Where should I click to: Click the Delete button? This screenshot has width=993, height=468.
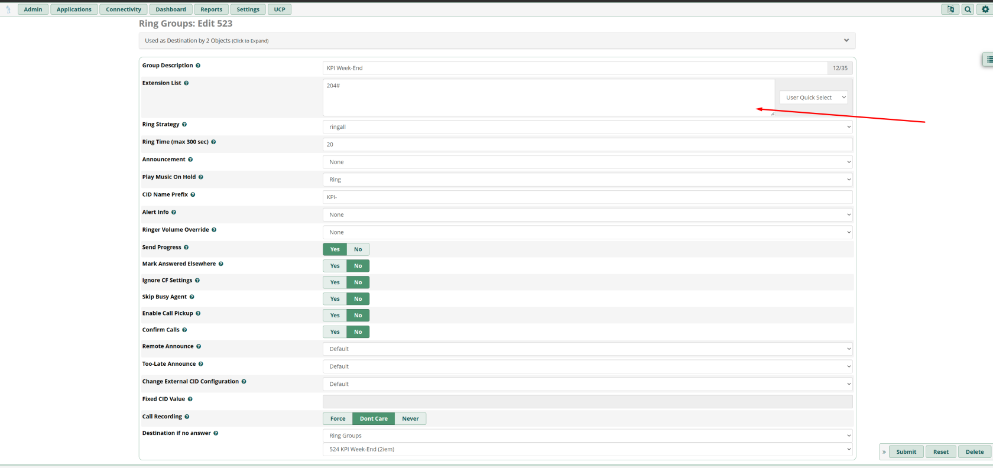coord(975,452)
